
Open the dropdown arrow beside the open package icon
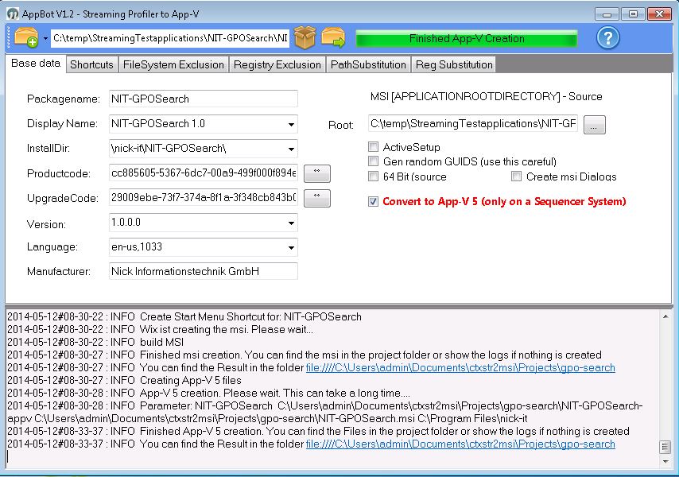pos(45,38)
